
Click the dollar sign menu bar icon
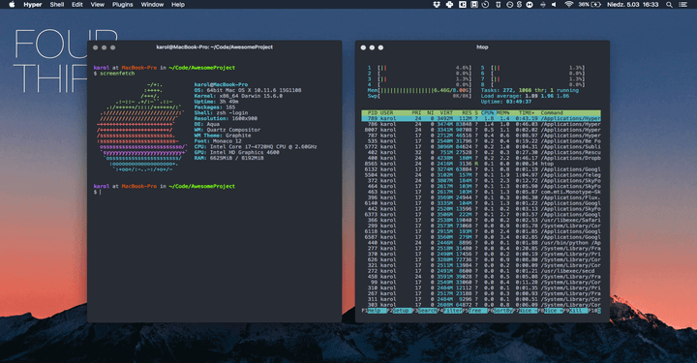(x=519, y=5)
